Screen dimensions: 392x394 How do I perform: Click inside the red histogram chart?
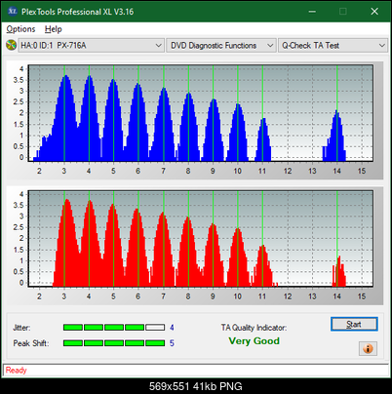201,239
